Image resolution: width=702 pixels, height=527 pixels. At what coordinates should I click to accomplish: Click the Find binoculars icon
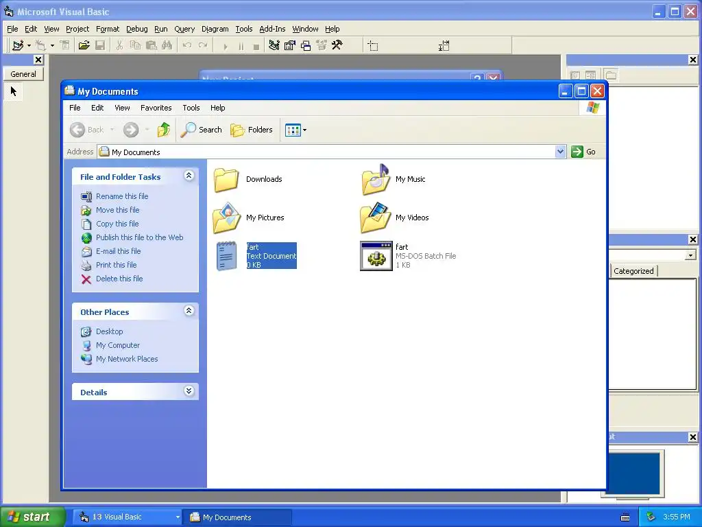[x=167, y=45]
